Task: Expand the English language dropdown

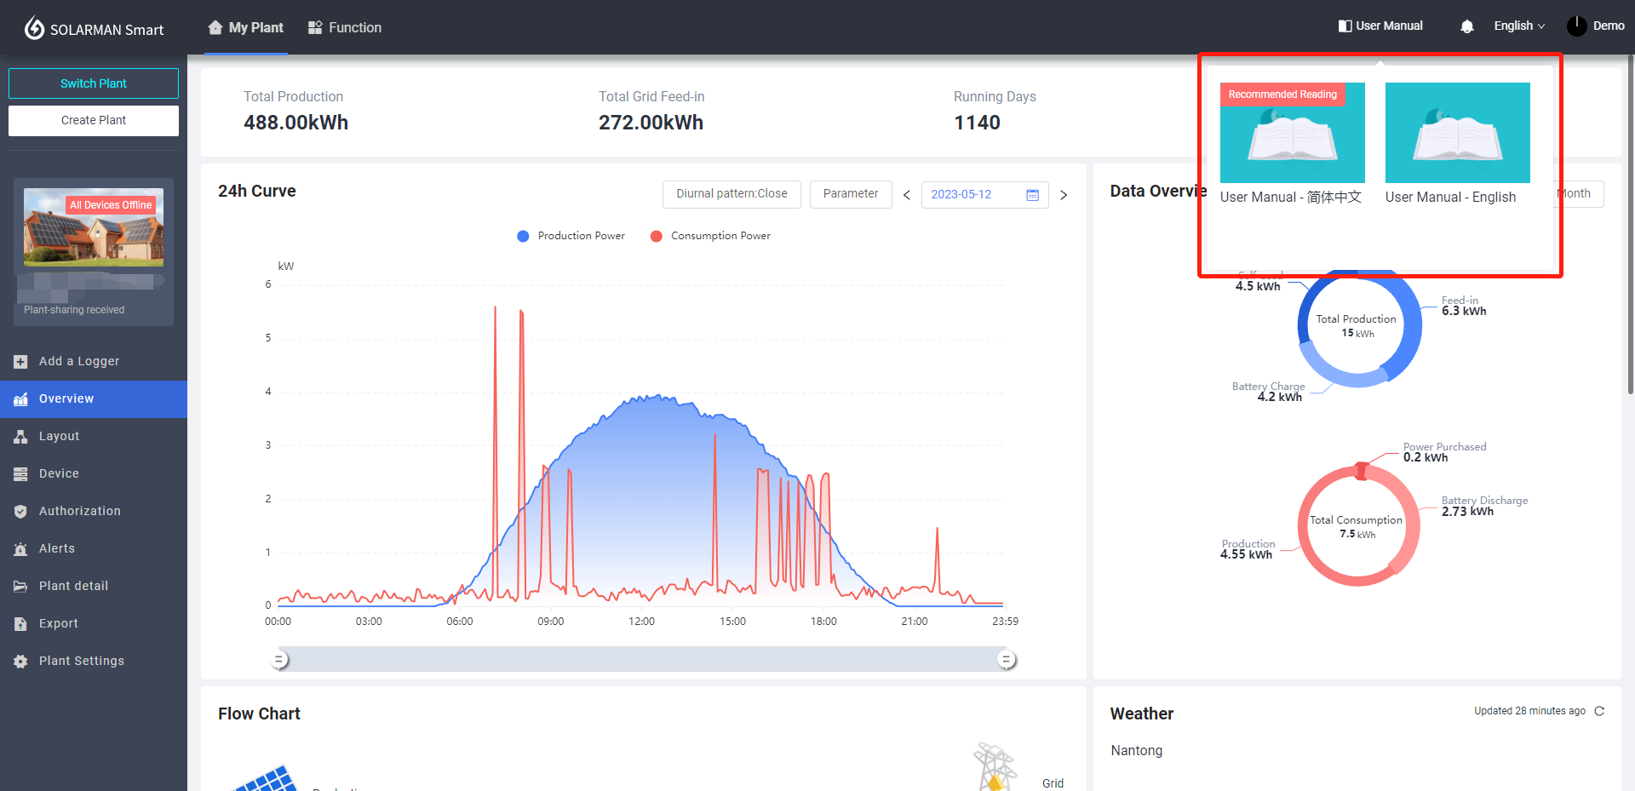Action: 1518,26
